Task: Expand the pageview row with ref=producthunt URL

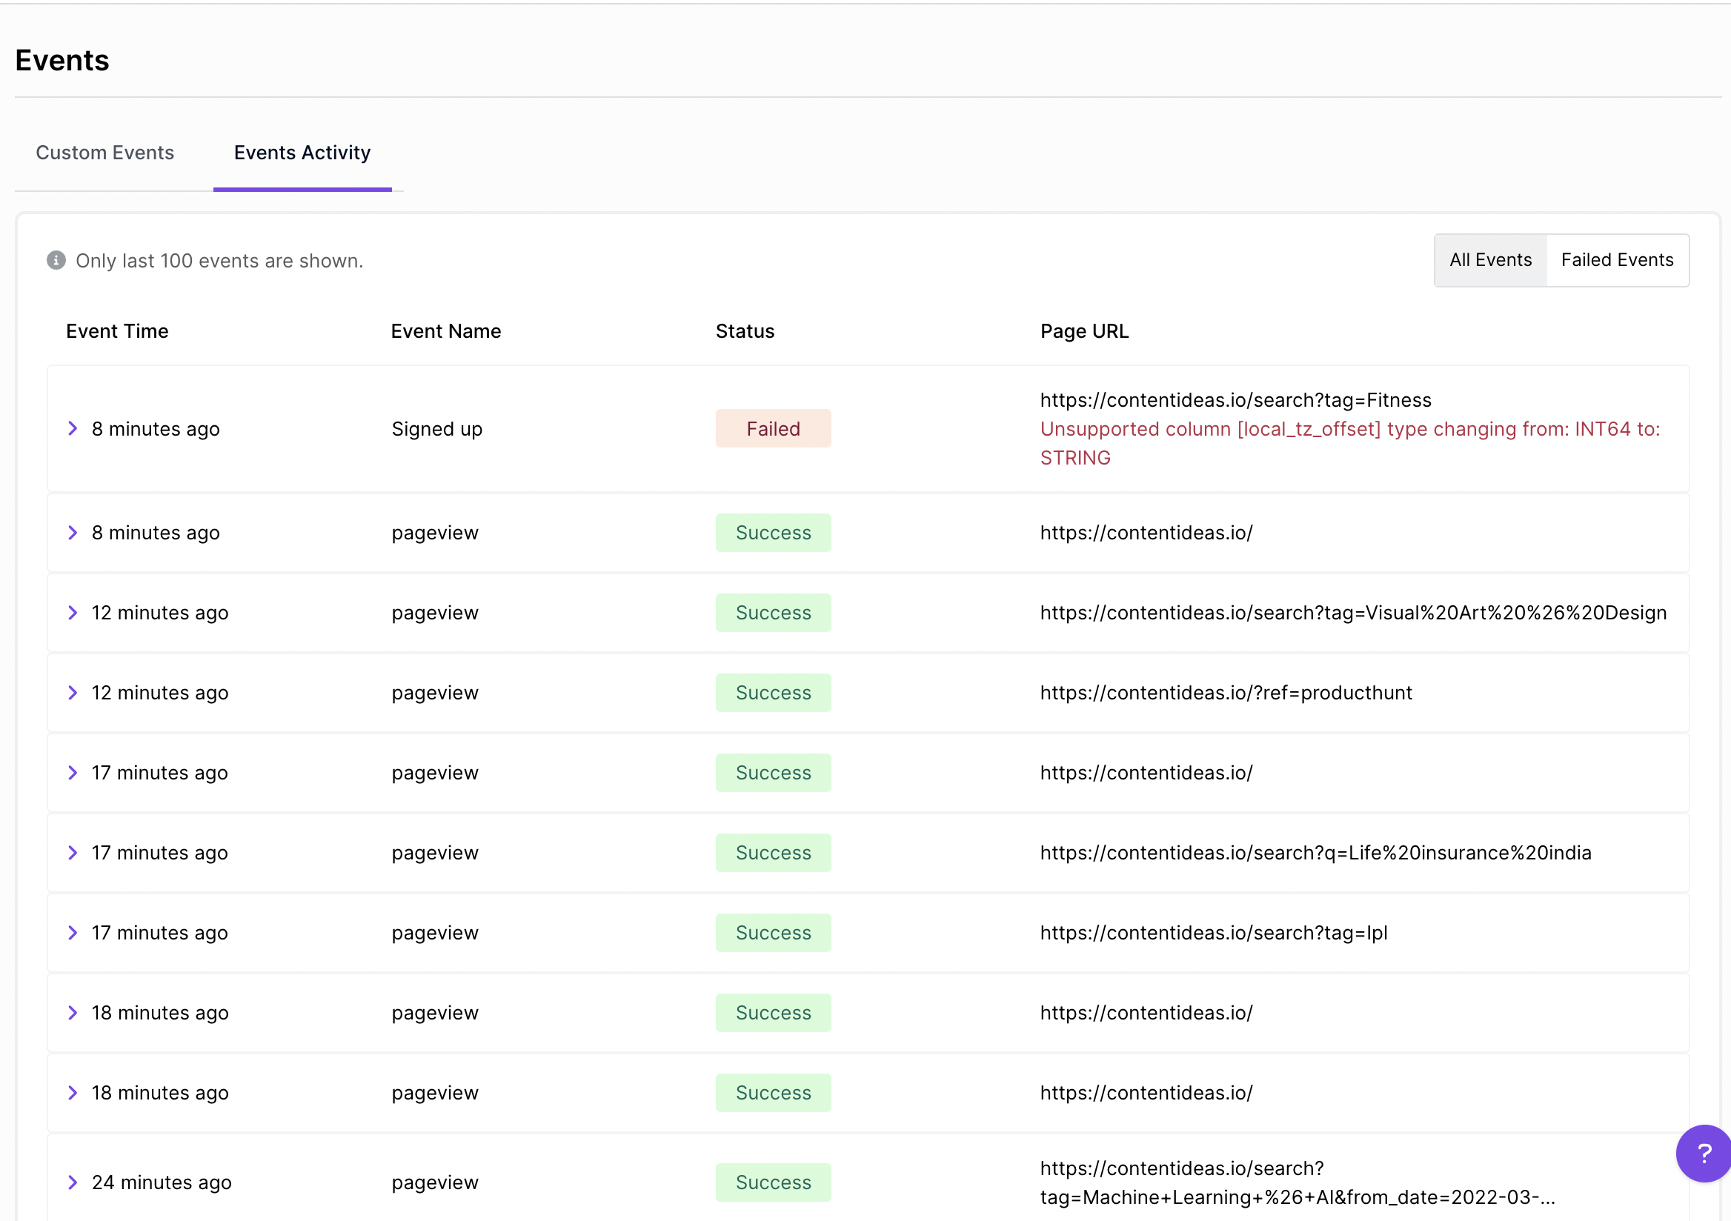Action: (73, 693)
